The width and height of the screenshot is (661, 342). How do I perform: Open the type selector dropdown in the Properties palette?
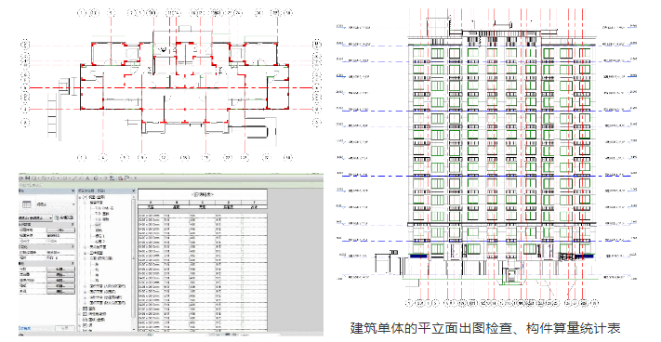point(73,204)
